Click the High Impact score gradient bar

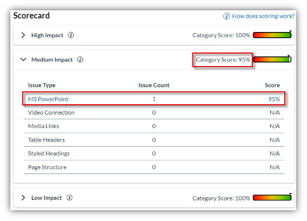coord(272,35)
